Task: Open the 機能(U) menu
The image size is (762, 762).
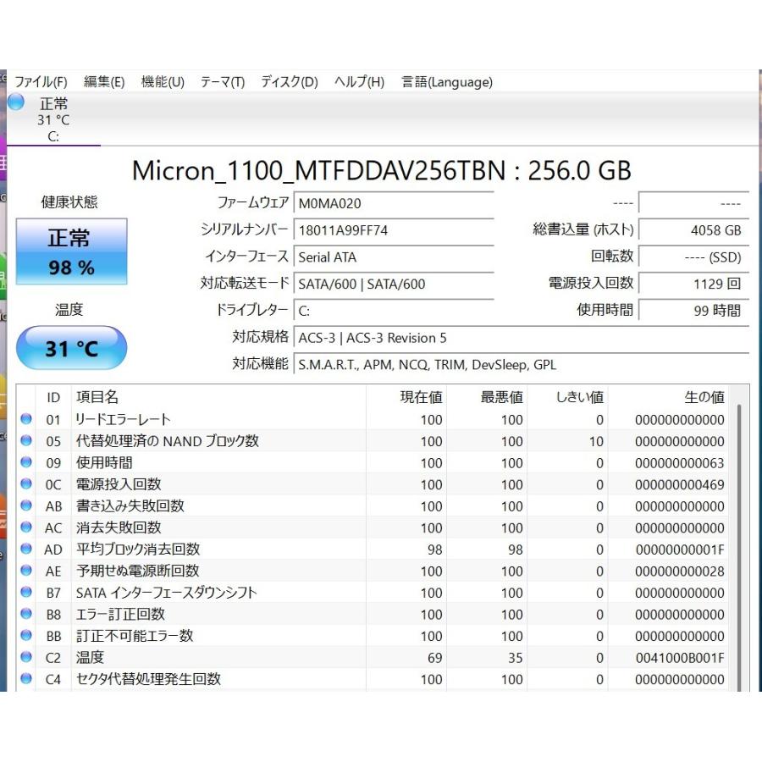Action: click(x=162, y=82)
